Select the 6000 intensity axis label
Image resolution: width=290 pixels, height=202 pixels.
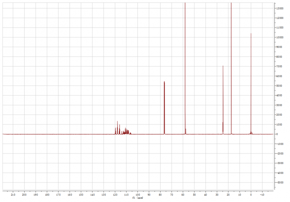[x=279, y=76]
